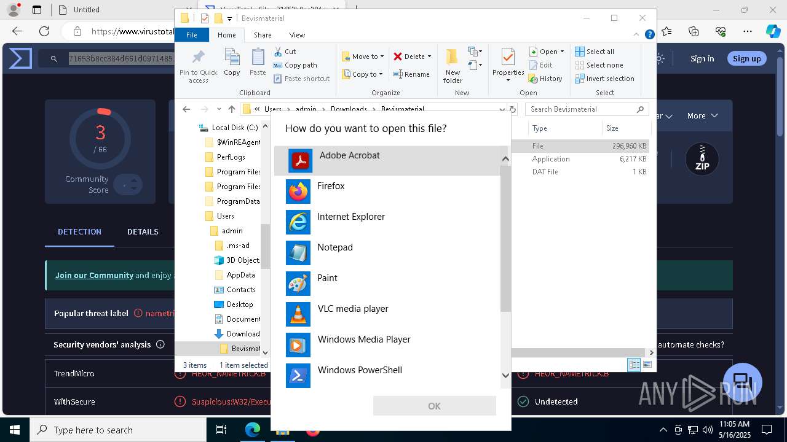The width and height of the screenshot is (787, 442).
Task: Switch to the Home ribbon tab
Action: pos(226,35)
